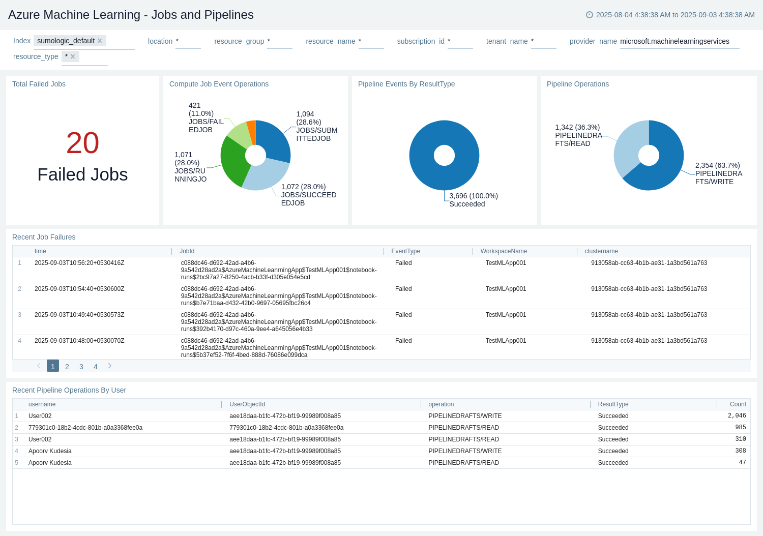Go to next page of job failures
Viewport: 763px width, 536px height.
(110, 366)
